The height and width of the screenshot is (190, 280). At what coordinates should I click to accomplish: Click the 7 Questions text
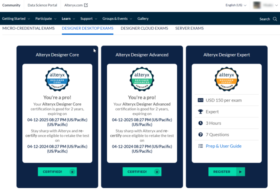click(x=217, y=134)
